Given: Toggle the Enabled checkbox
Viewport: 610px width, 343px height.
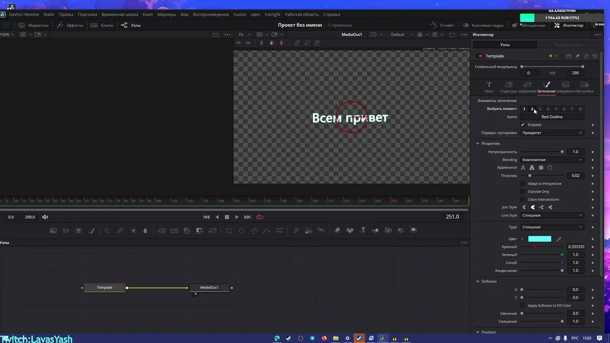Looking at the screenshot, I should click(x=523, y=125).
